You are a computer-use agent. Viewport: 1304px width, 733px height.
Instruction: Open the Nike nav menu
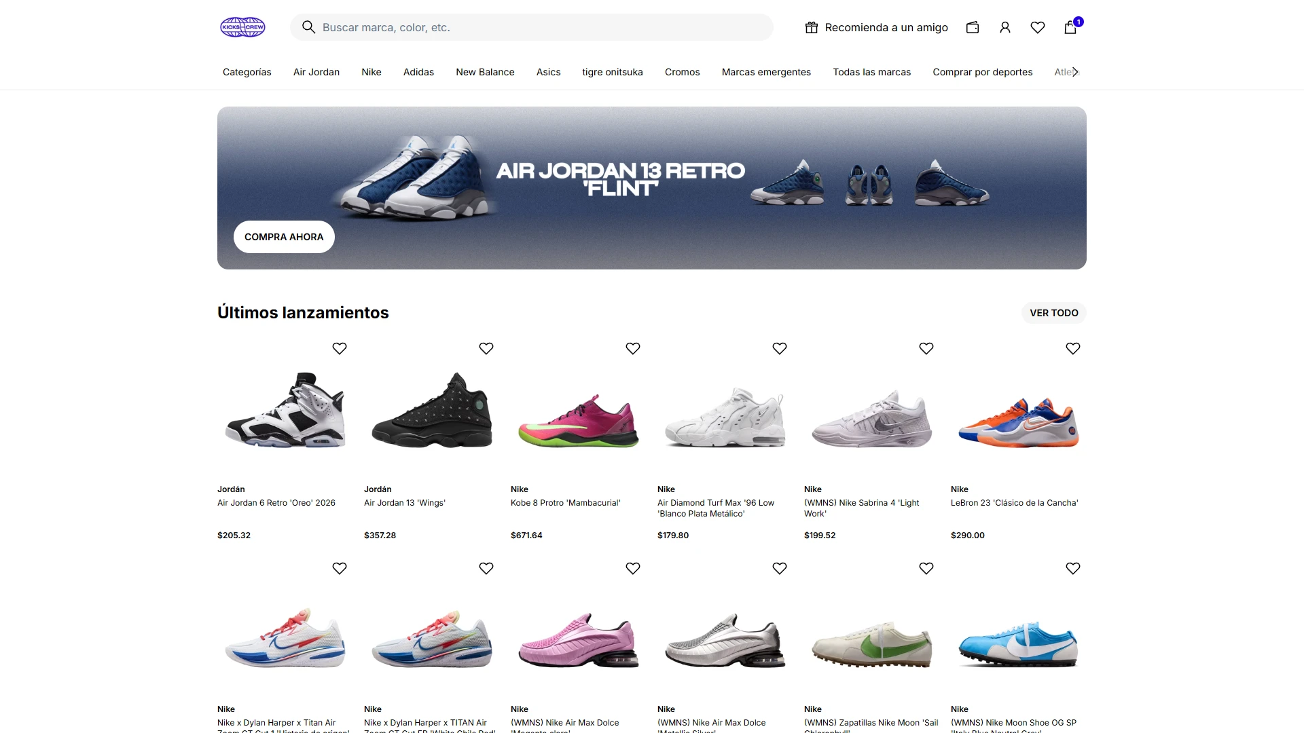pos(372,72)
